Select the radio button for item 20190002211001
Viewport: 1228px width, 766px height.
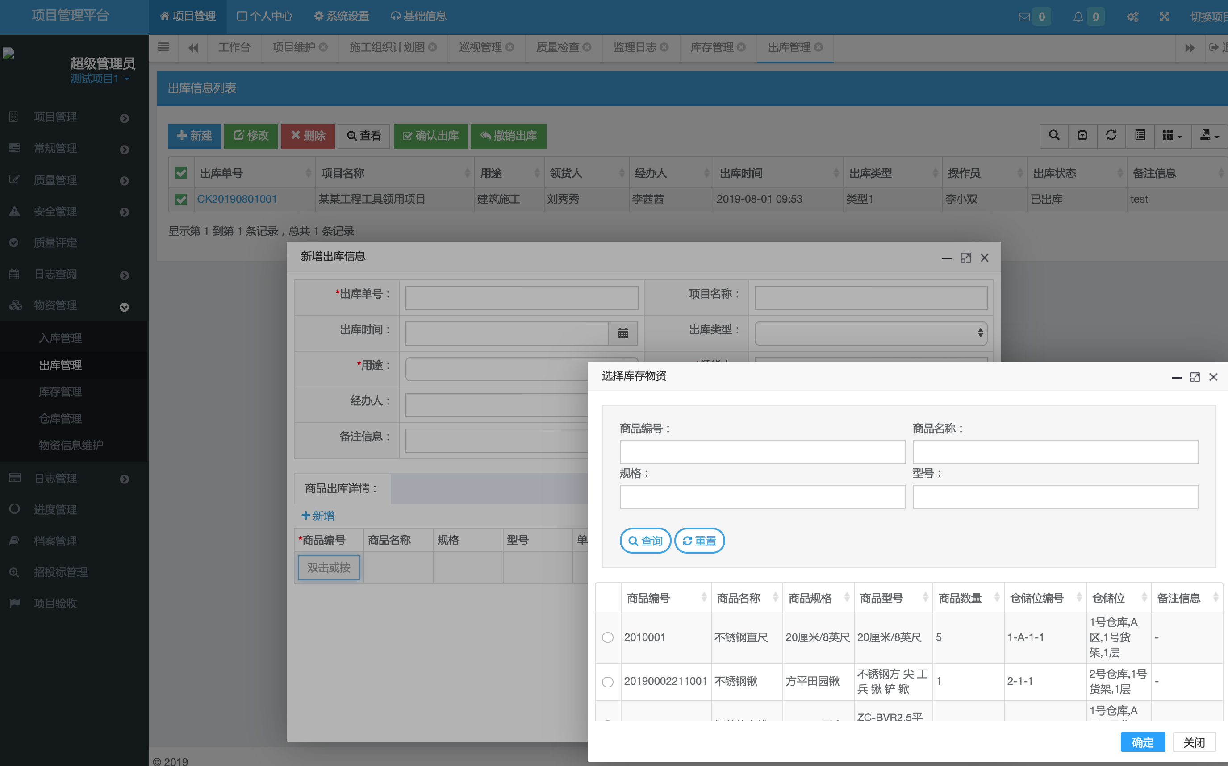tap(608, 681)
